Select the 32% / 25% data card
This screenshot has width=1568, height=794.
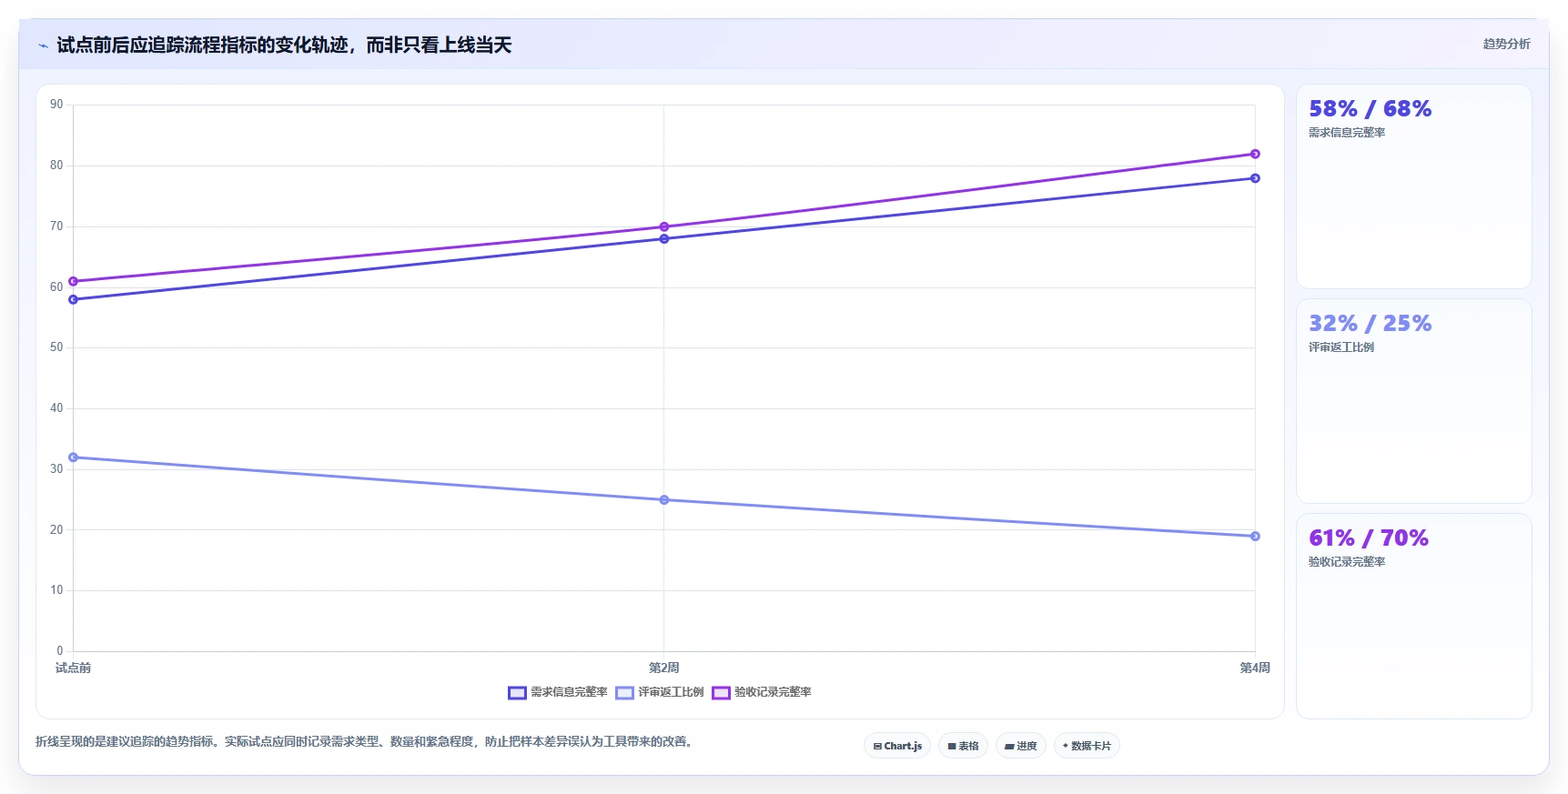pyautogui.click(x=1414, y=401)
